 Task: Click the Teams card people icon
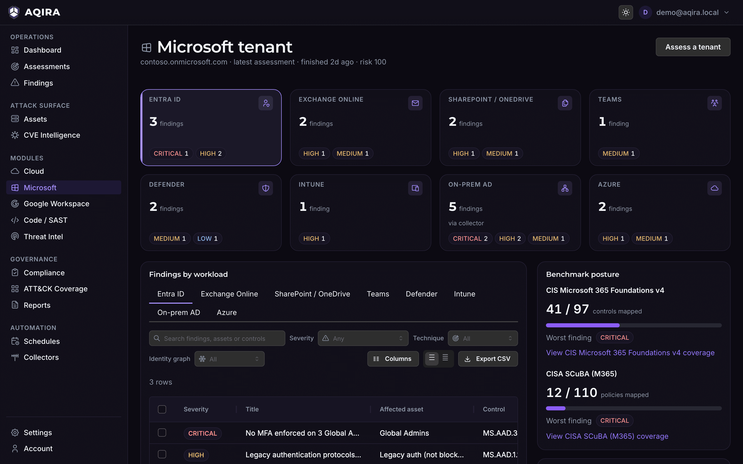[714, 103]
